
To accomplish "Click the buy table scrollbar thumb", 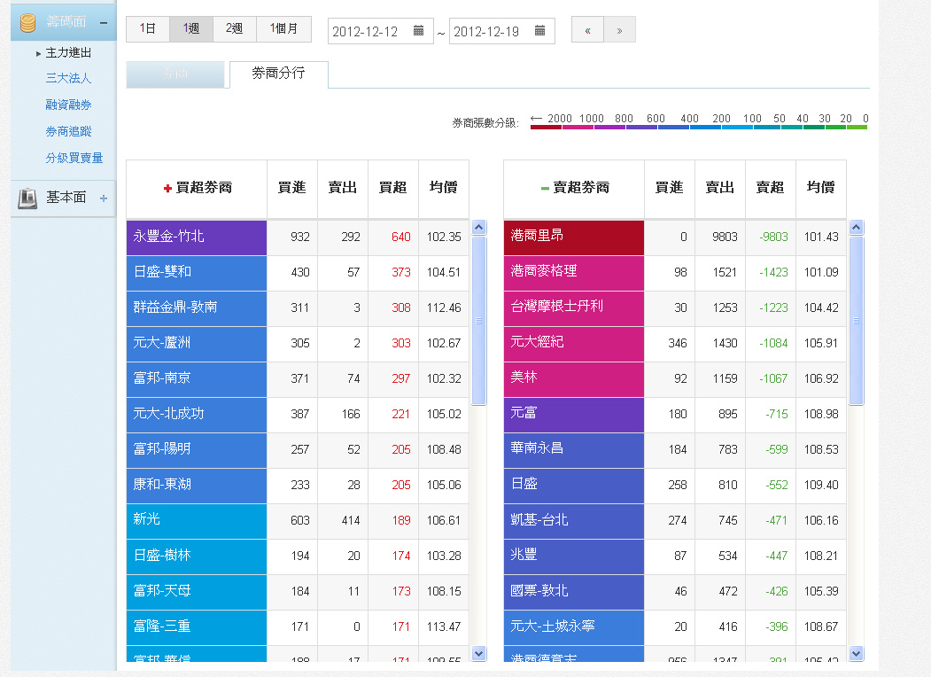I will pyautogui.click(x=479, y=321).
